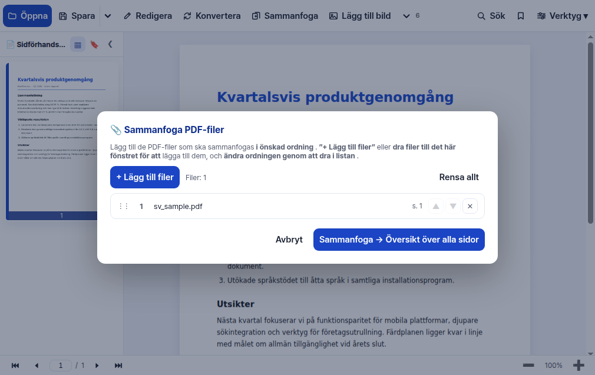Switch to thumbnail grid view icon
Image resolution: width=595 pixels, height=375 pixels.
click(x=78, y=45)
